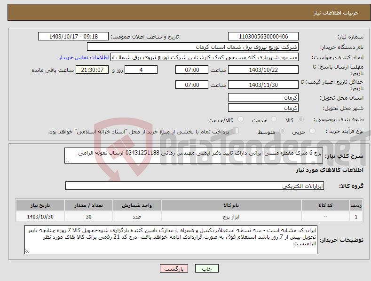Click the buyer notes text area
371x281 pixels.
(x=171, y=240)
